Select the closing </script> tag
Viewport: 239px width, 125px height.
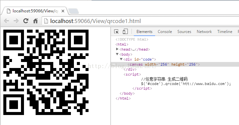pyautogui.click(x=142, y=89)
